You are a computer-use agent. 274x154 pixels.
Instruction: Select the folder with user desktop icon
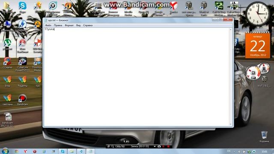pyautogui.click(x=7, y=7)
